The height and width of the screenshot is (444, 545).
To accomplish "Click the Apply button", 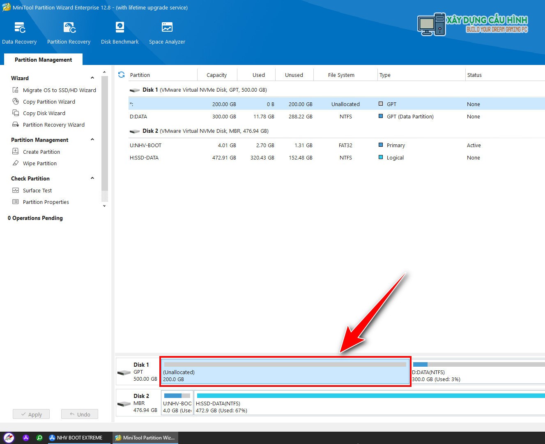I will tap(31, 414).
